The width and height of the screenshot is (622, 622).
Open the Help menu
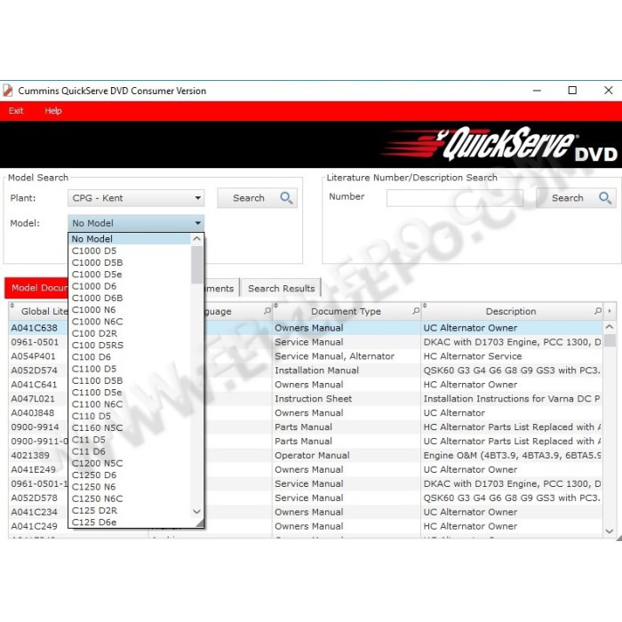coord(52,111)
